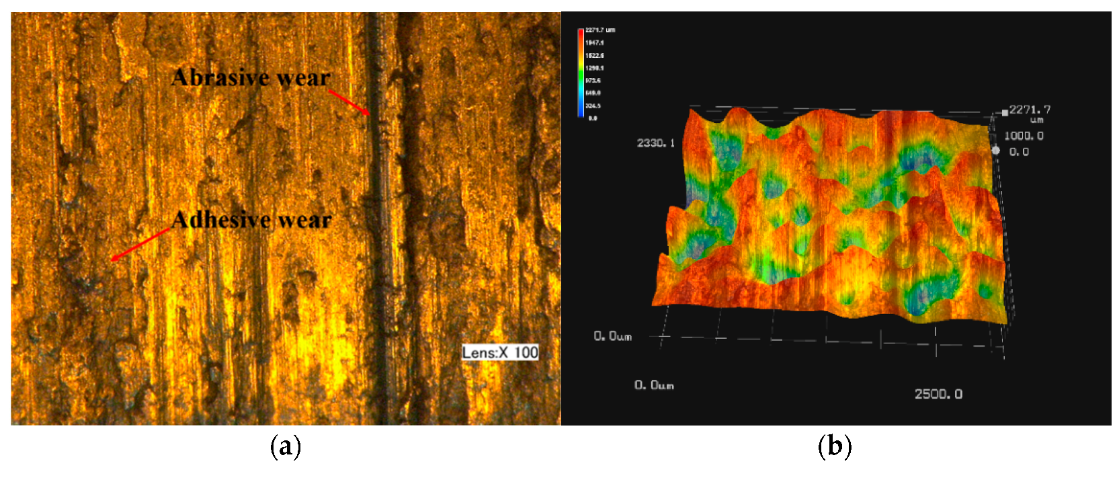Click the "Adhesive wear" annotation label
This screenshot has height=480, width=1119.
(x=251, y=220)
